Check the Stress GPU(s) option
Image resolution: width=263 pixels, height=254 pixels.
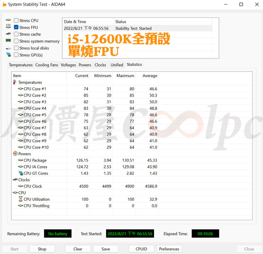click(x=16, y=55)
